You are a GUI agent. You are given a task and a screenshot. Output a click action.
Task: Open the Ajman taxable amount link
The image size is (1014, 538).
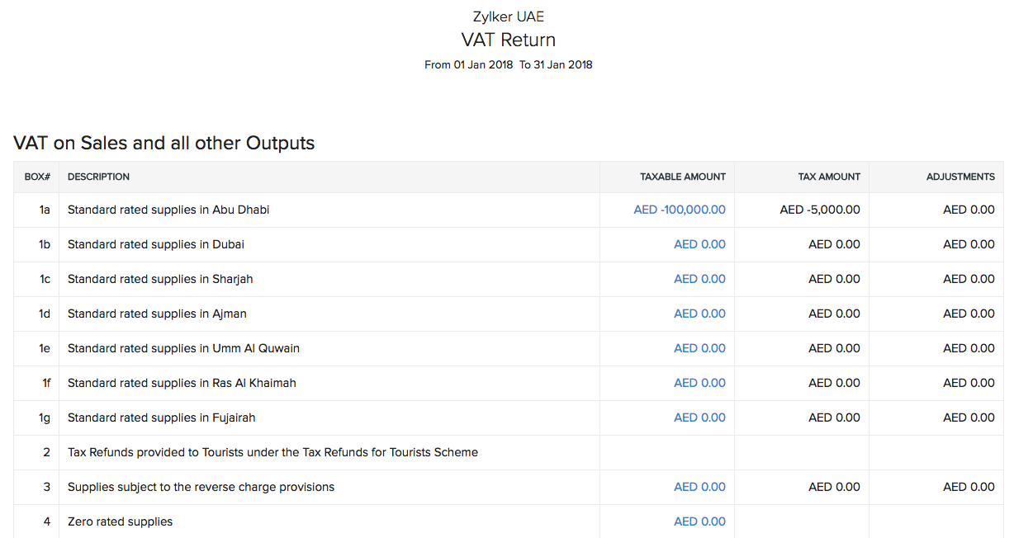click(x=699, y=314)
